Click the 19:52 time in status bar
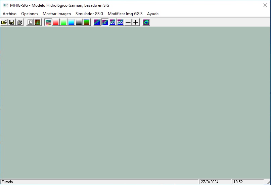This screenshot has height=185, width=271. point(238,182)
